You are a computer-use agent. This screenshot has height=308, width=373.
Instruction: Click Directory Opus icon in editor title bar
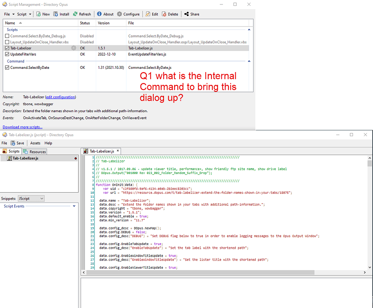(4, 135)
